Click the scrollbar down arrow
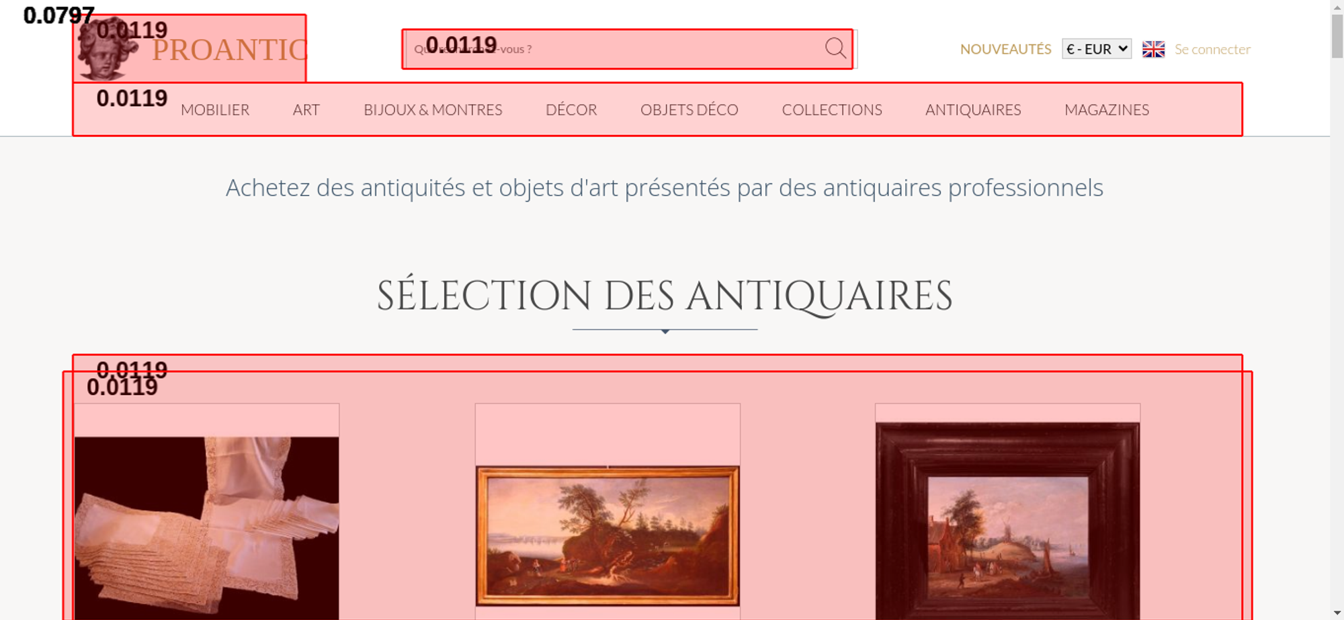The height and width of the screenshot is (620, 1344). coord(1337,613)
